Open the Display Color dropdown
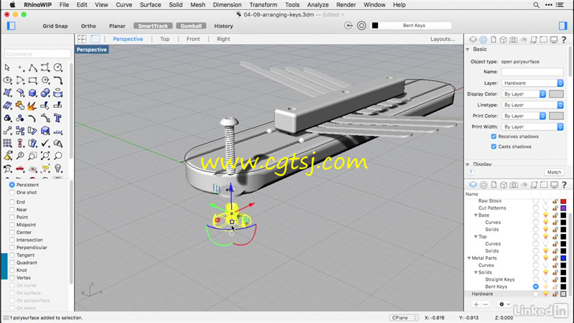The image size is (574, 323). [524, 94]
